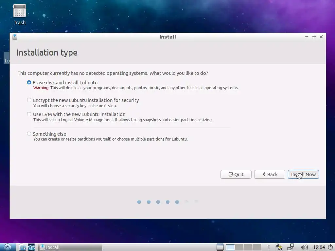Click the installer window icon in titlebar
This screenshot has height=251, width=335.
coord(15,37)
